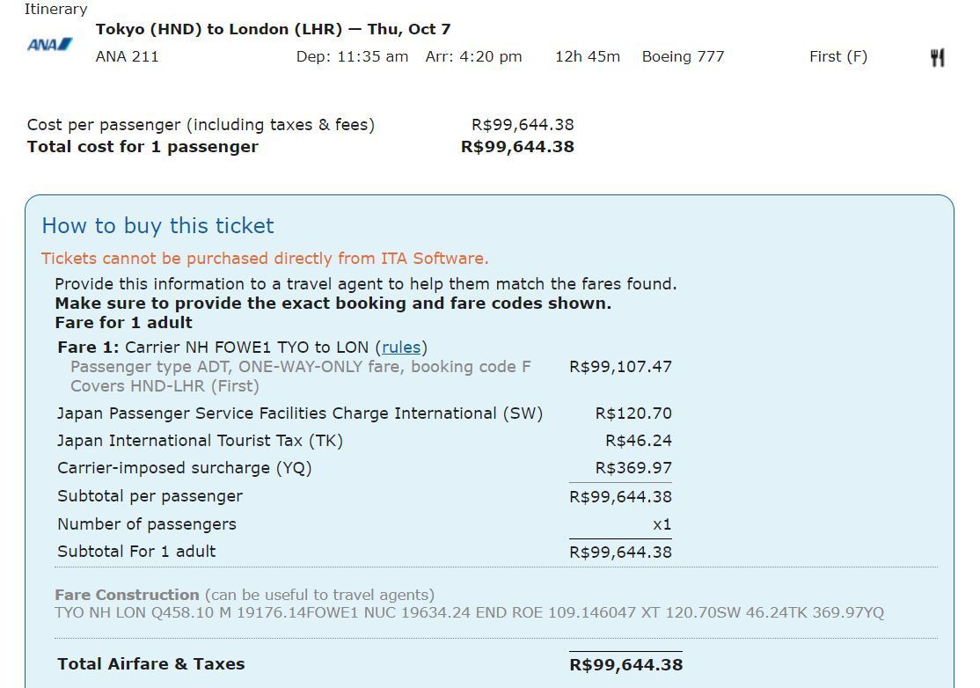Click the Boeing 777 aircraft text
Screen dimensions: 980x688
click(683, 57)
